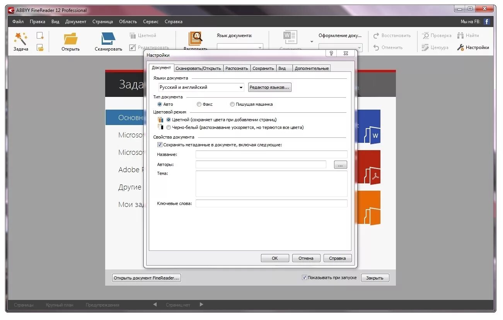
Task: Toggle Показывать при запуске checkbox
Action: point(304,277)
